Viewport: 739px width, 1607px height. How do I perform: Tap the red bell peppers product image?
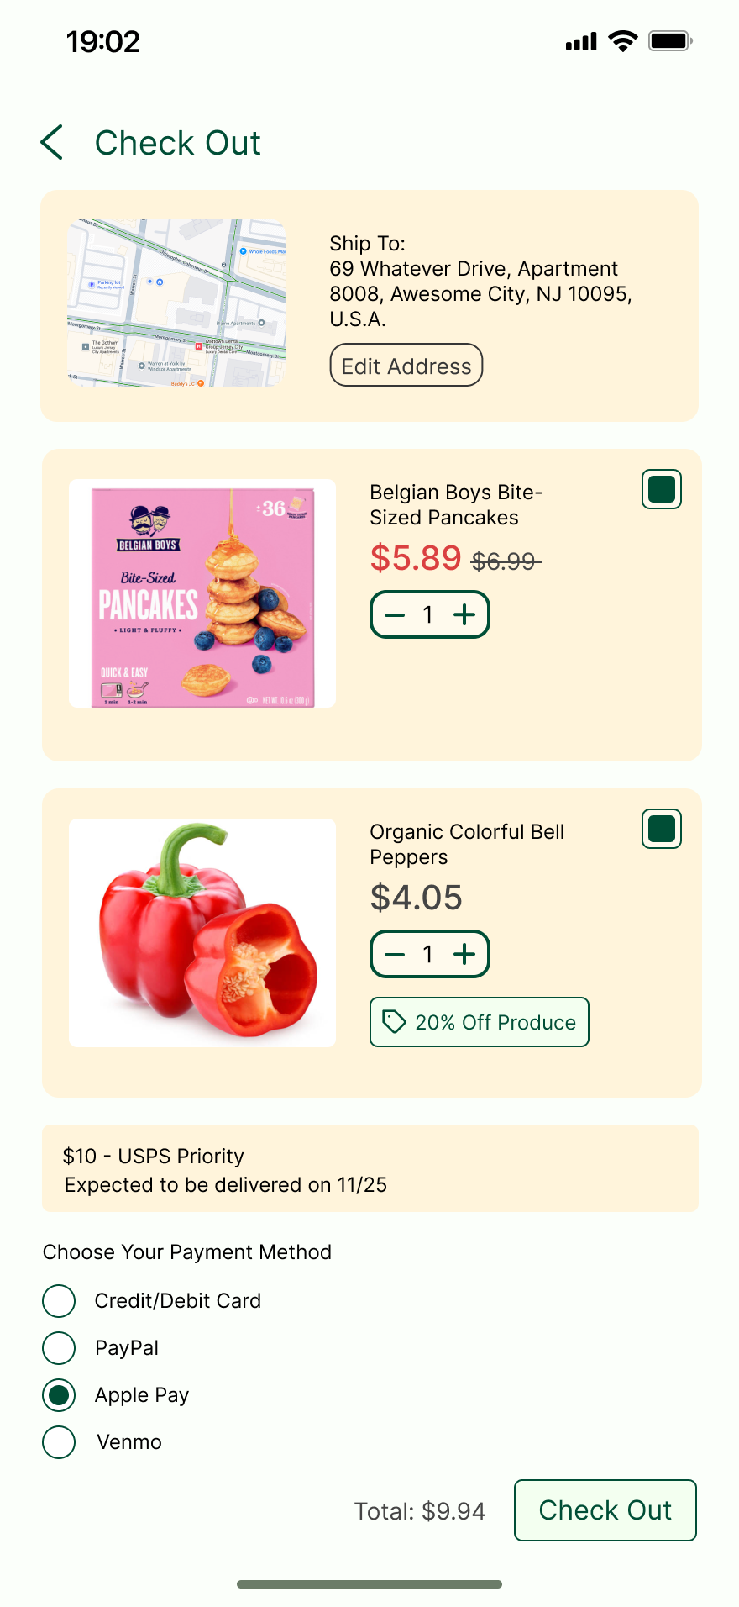click(202, 933)
